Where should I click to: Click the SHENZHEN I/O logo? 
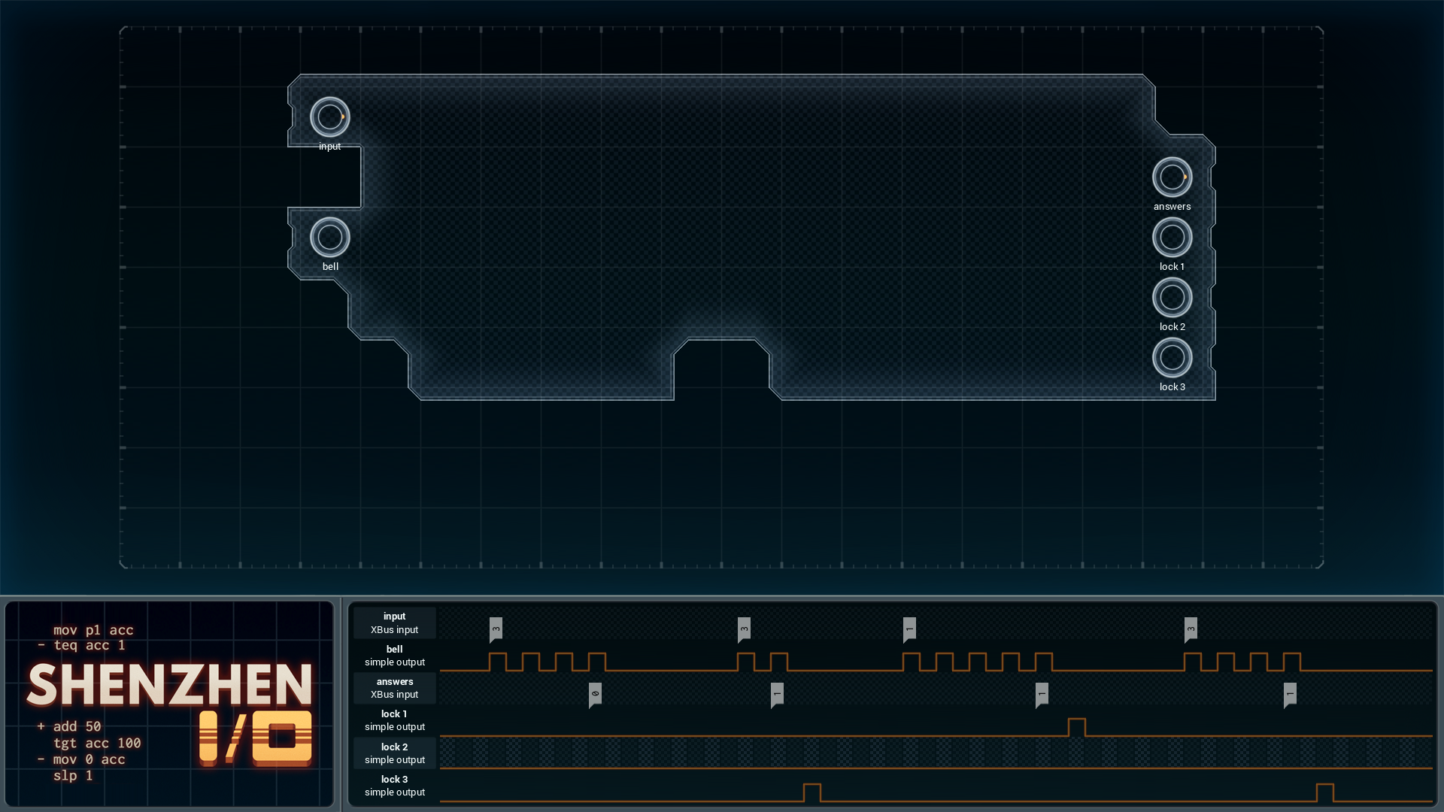170,712
